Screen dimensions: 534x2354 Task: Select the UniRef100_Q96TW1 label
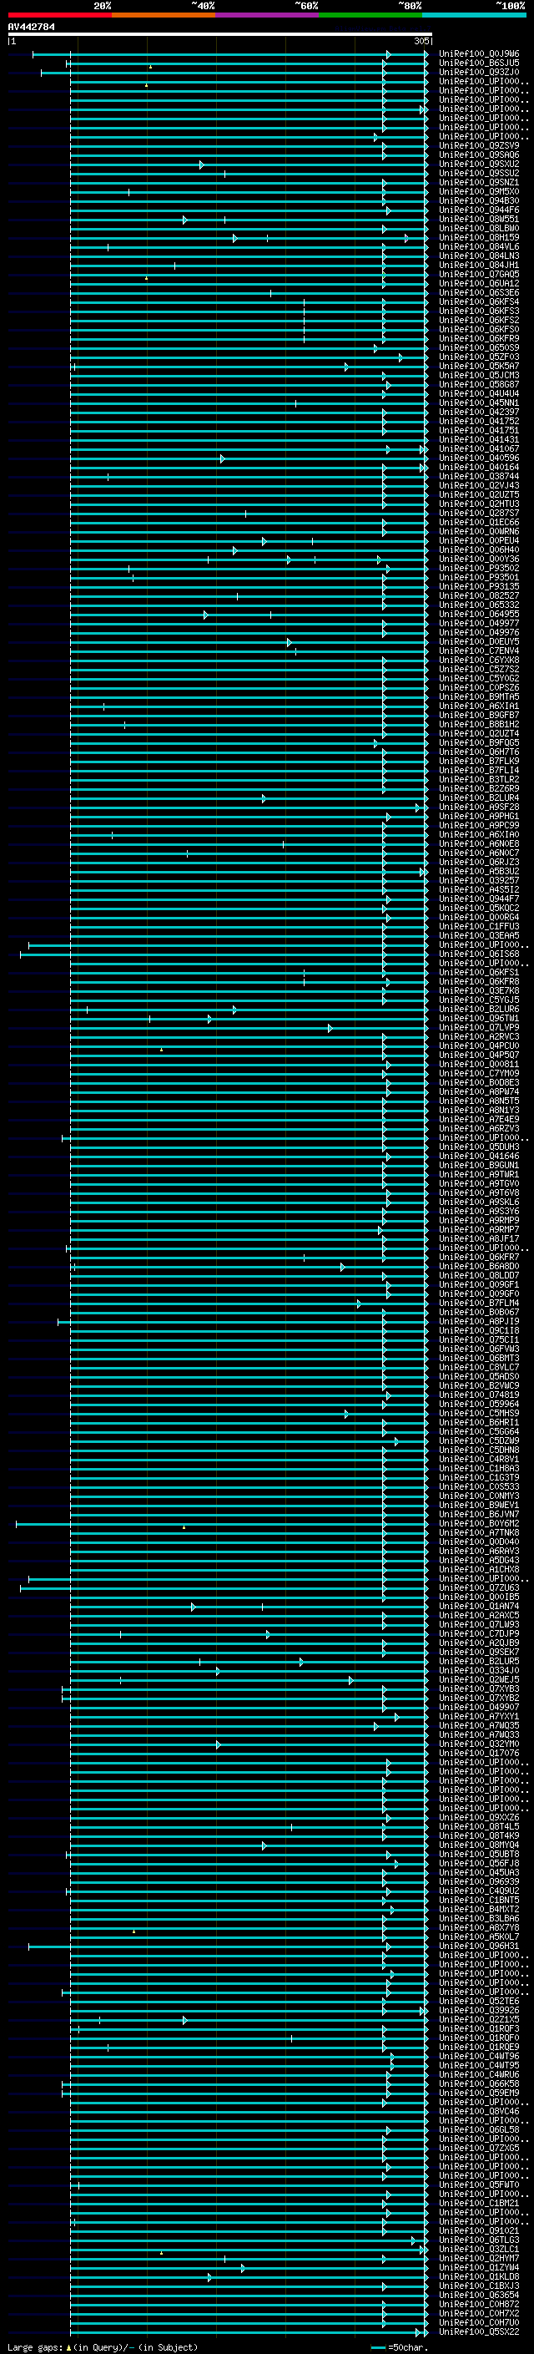pos(479,1018)
